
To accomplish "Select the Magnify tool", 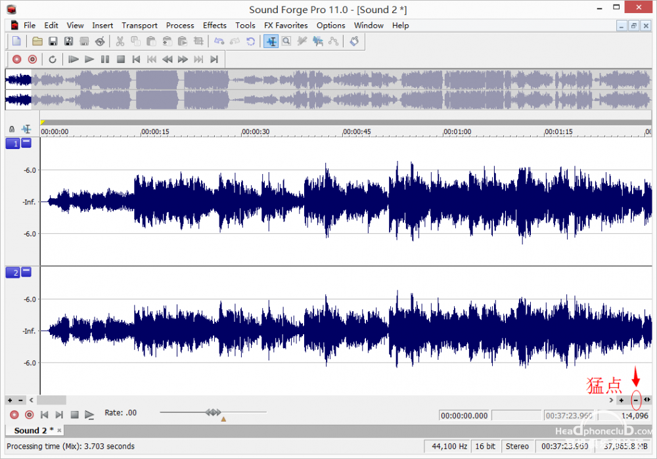I will click(286, 41).
